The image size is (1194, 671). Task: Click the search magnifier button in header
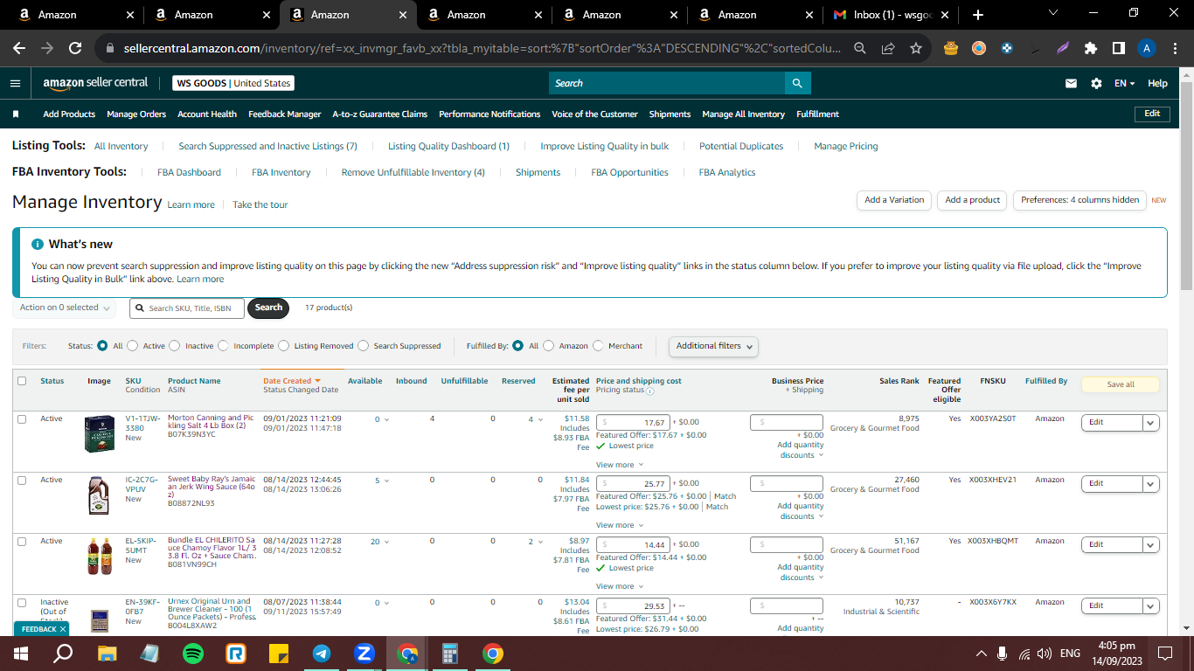pyautogui.click(x=797, y=83)
